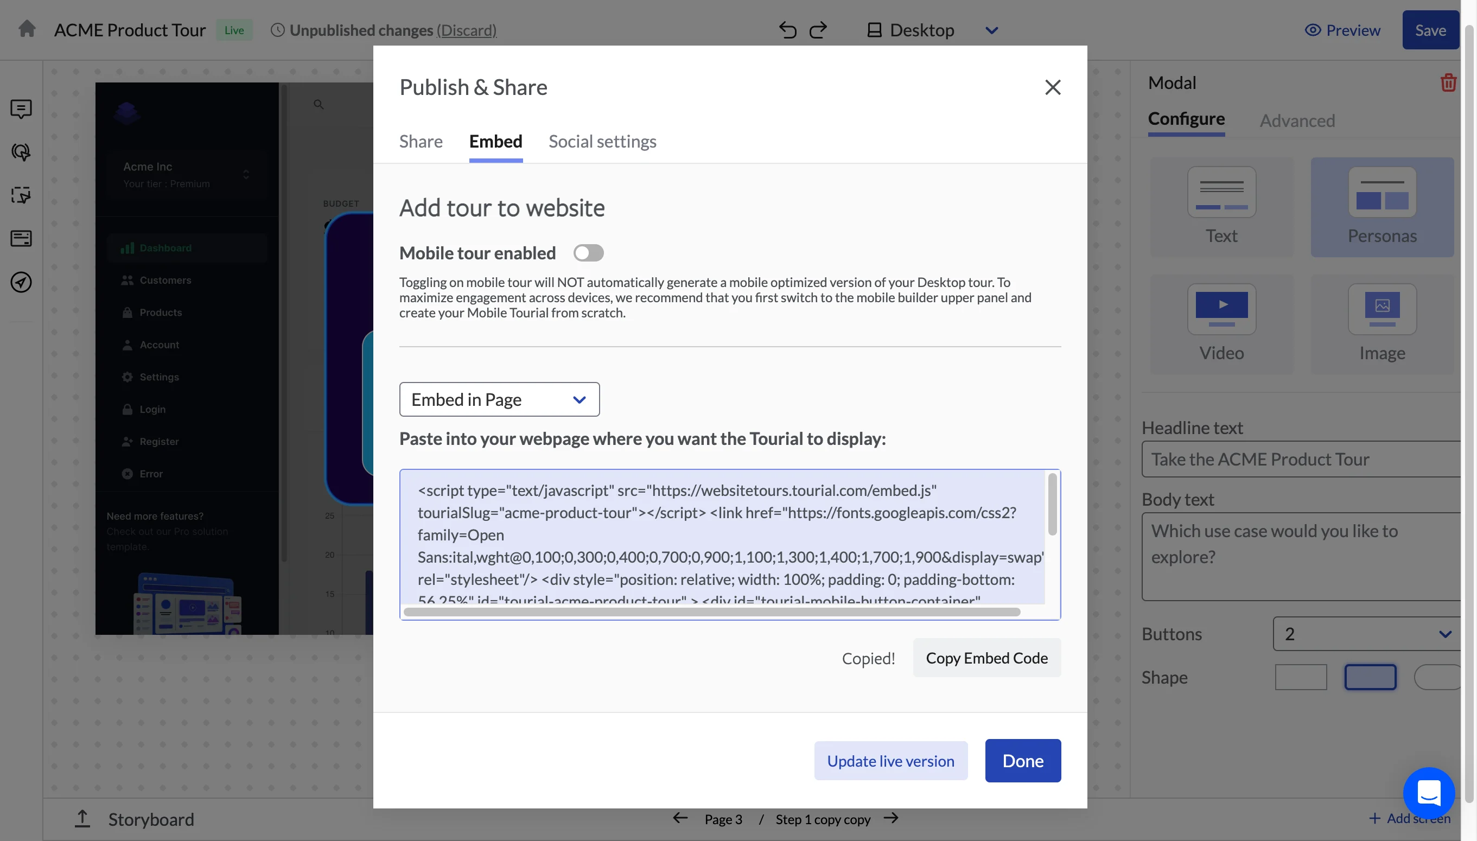Select the pill button shape

pos(1437,677)
